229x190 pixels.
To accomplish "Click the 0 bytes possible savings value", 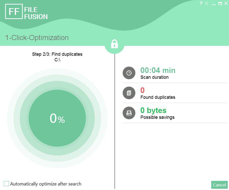I will click(x=153, y=110).
